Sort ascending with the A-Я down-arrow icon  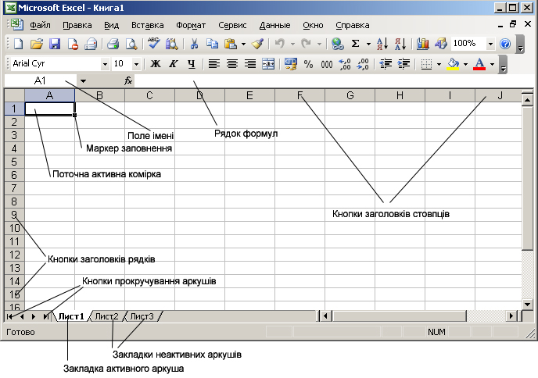(x=382, y=44)
